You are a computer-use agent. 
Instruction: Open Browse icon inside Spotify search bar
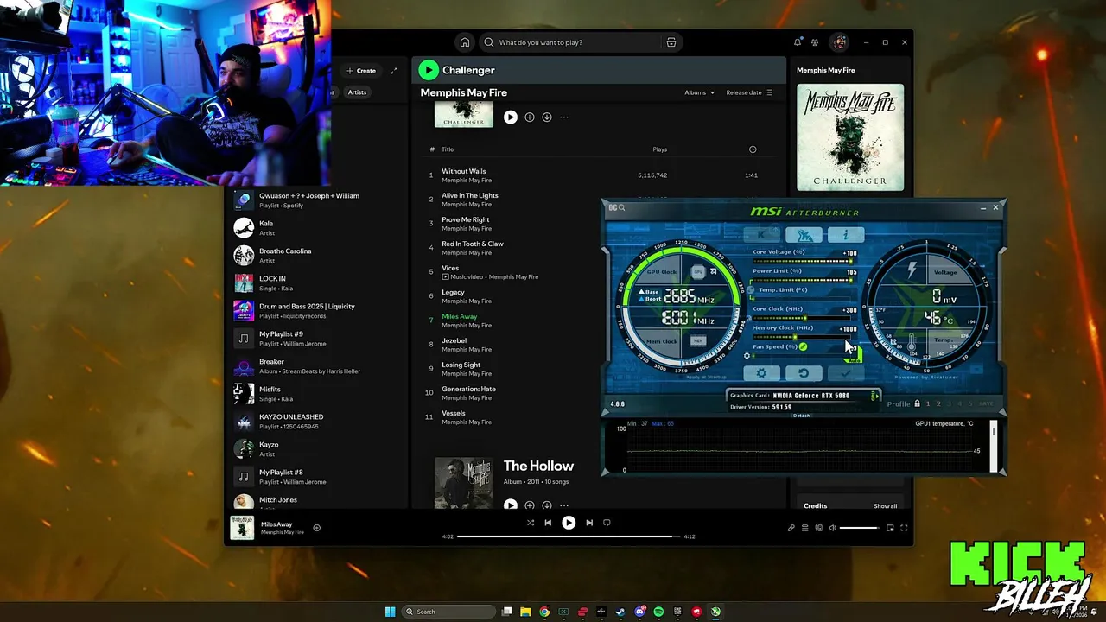671,42
